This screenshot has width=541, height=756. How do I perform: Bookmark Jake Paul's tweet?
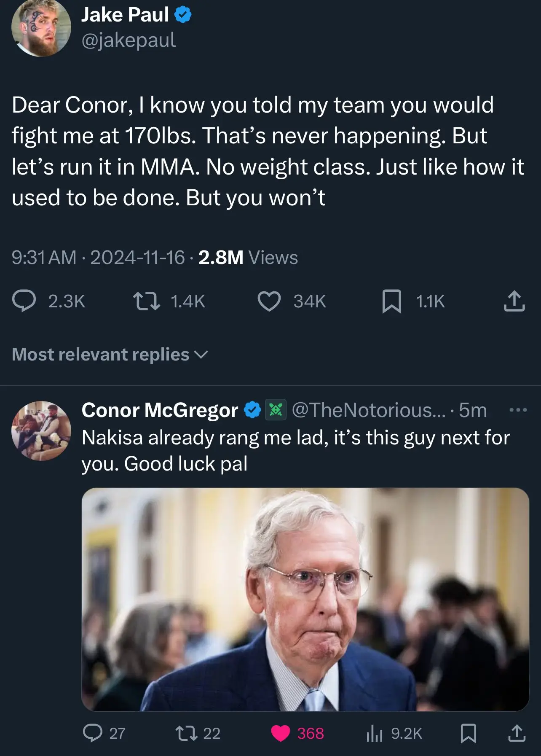[x=392, y=300]
